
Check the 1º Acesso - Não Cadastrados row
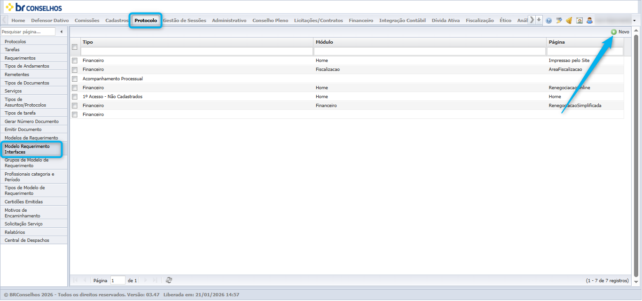[x=75, y=97]
